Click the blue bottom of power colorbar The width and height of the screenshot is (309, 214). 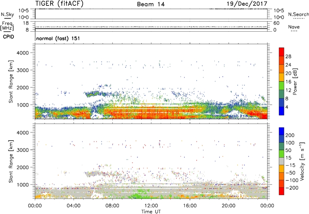[x=282, y=111]
